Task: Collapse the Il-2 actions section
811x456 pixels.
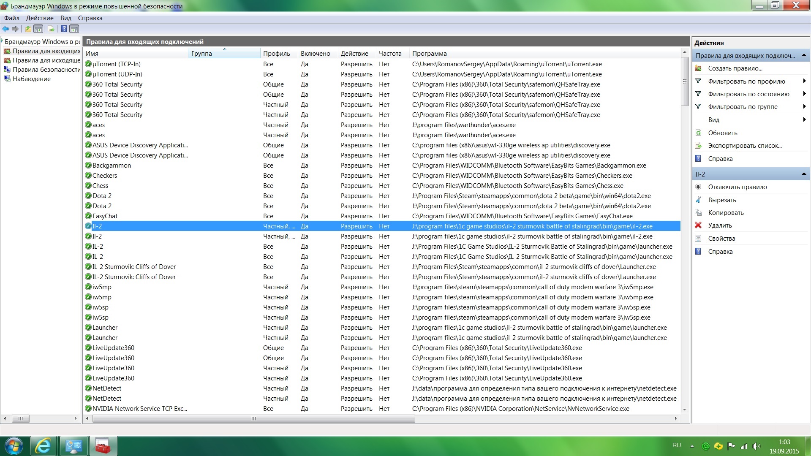Action: [804, 174]
